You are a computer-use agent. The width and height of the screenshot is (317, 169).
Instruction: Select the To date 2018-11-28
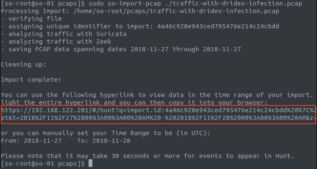click(111, 141)
